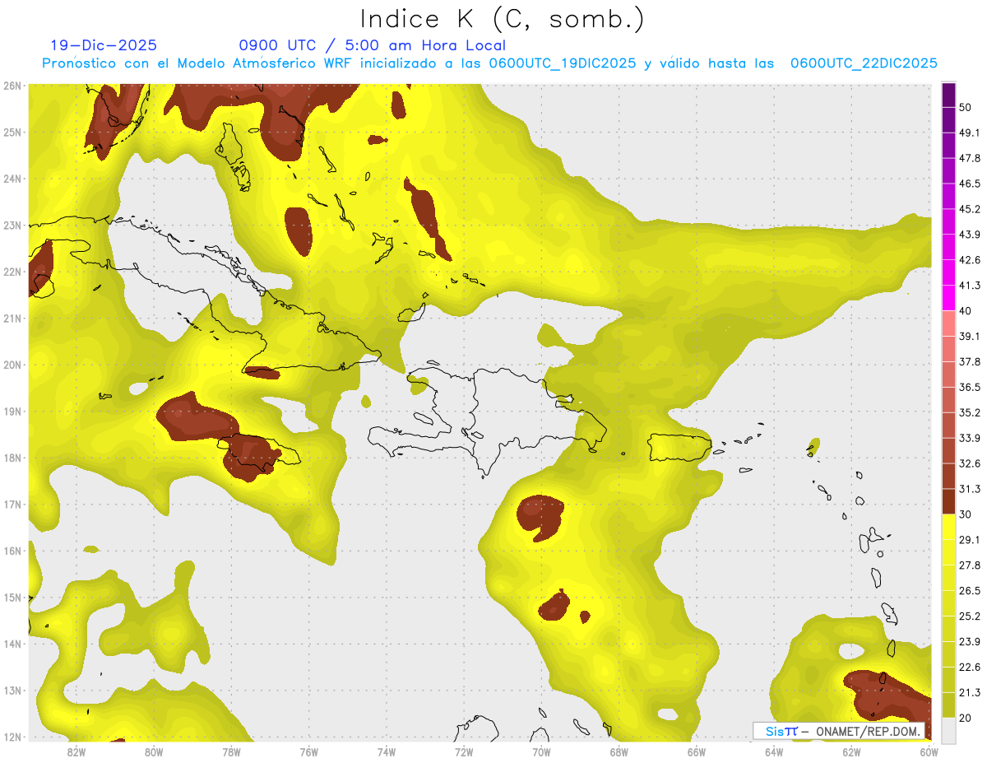Viewport: 987px width, 763px height.
Task: Select the '42.6' colorbar value
Action: click(x=970, y=260)
